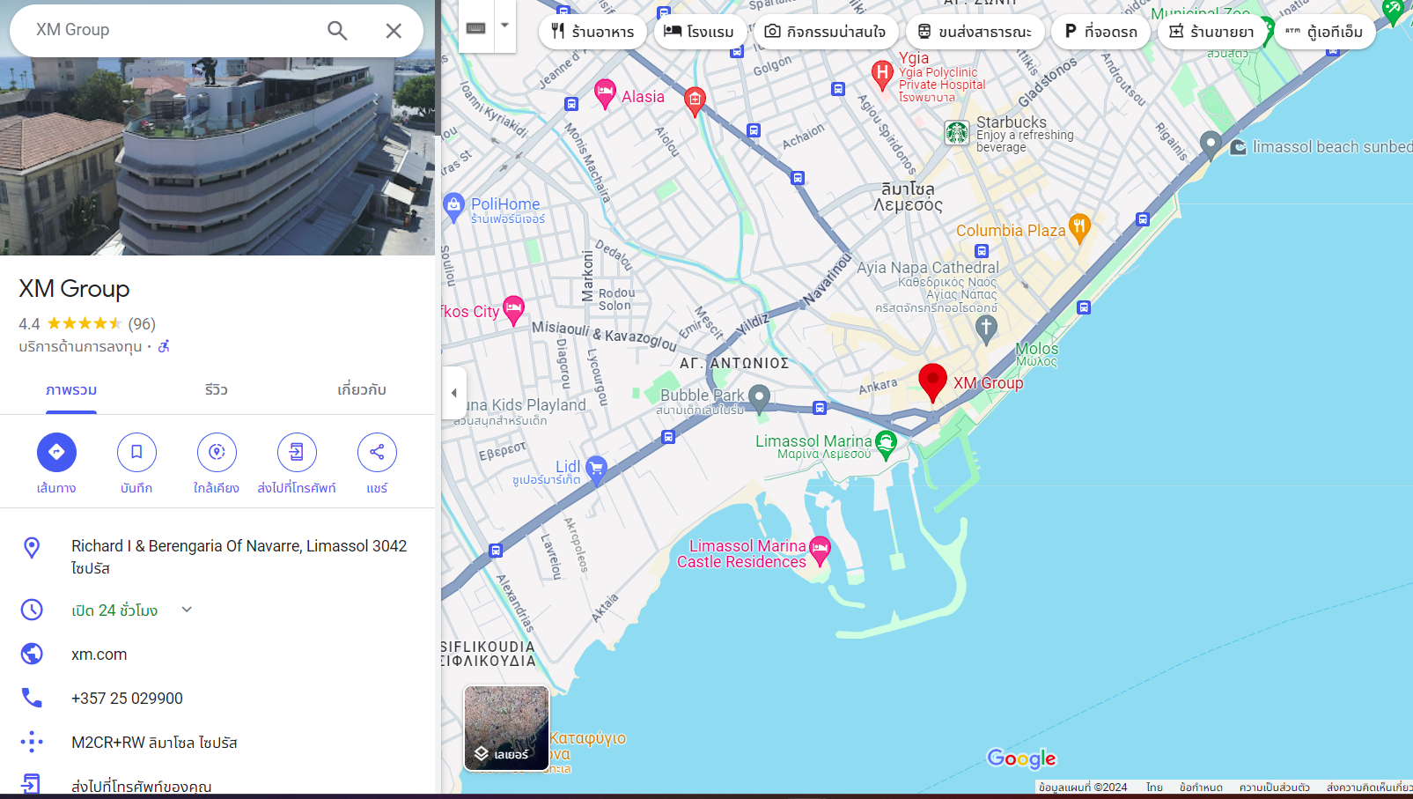The height and width of the screenshot is (799, 1413).
Task: Switch to the about tab
Action: (x=361, y=389)
